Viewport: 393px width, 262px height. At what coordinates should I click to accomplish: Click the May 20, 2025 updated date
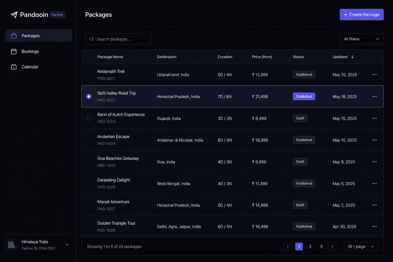coord(345,75)
